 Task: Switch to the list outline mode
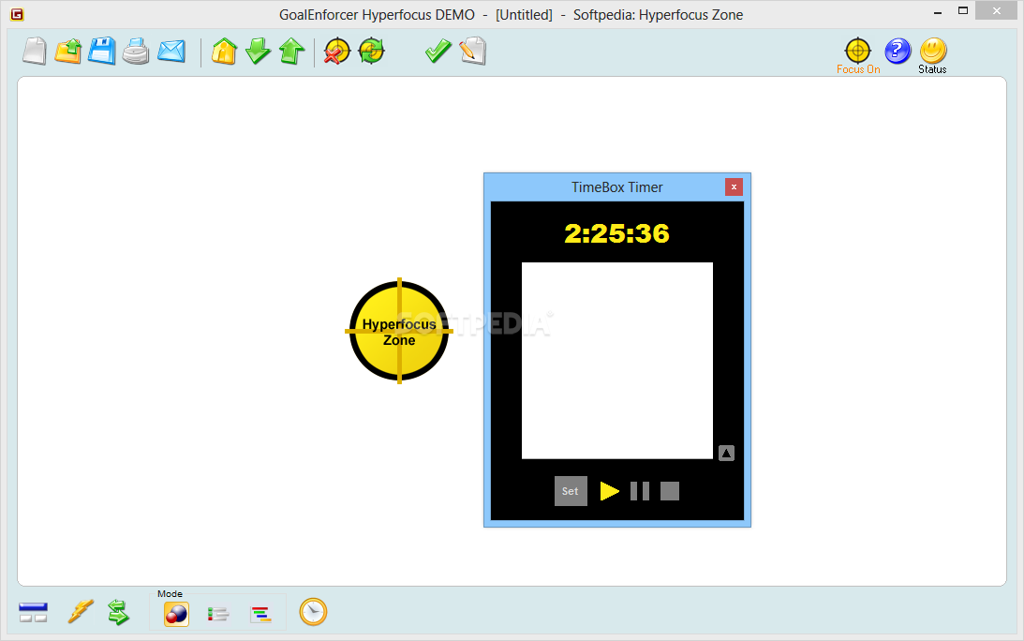[218, 614]
